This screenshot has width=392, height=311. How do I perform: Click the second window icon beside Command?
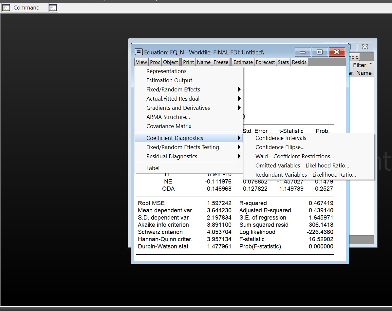pos(53,8)
